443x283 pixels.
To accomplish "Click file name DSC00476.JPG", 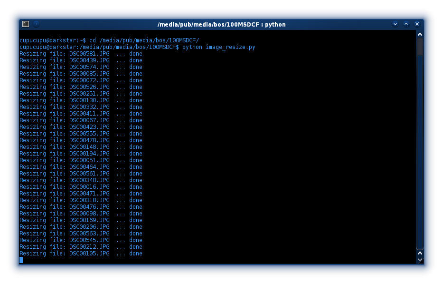I will [x=89, y=207].
